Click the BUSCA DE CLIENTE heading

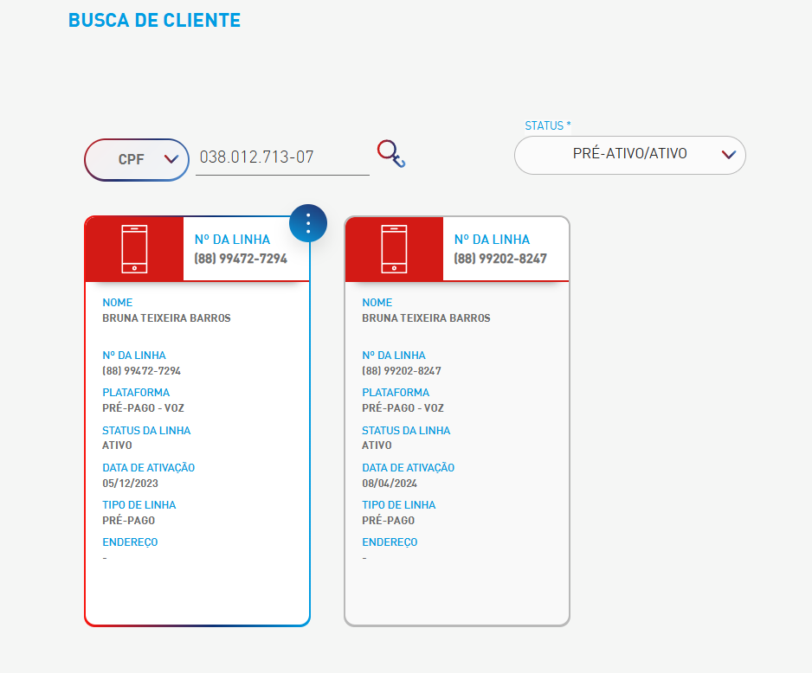pyautogui.click(x=154, y=20)
